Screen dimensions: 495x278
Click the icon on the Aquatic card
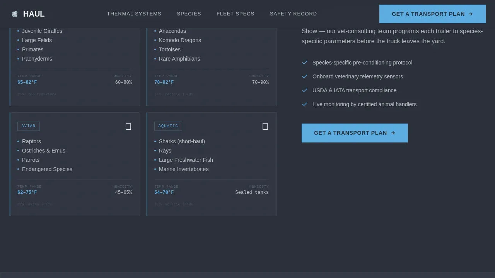tap(265, 126)
